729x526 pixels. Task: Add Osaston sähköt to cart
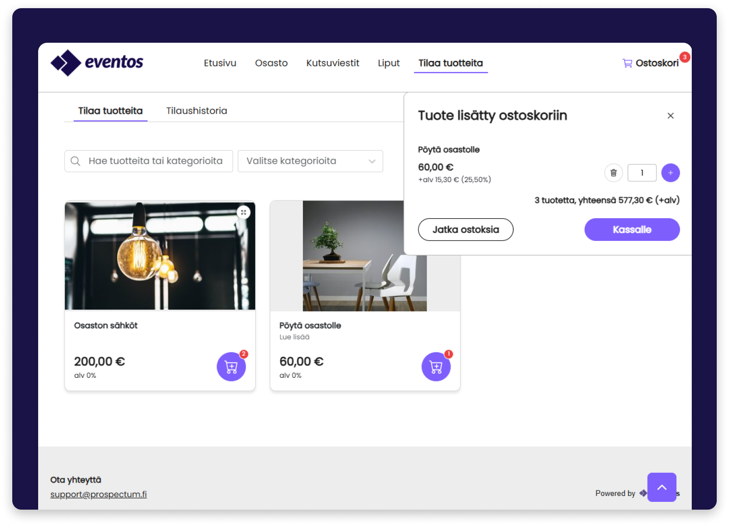click(231, 366)
